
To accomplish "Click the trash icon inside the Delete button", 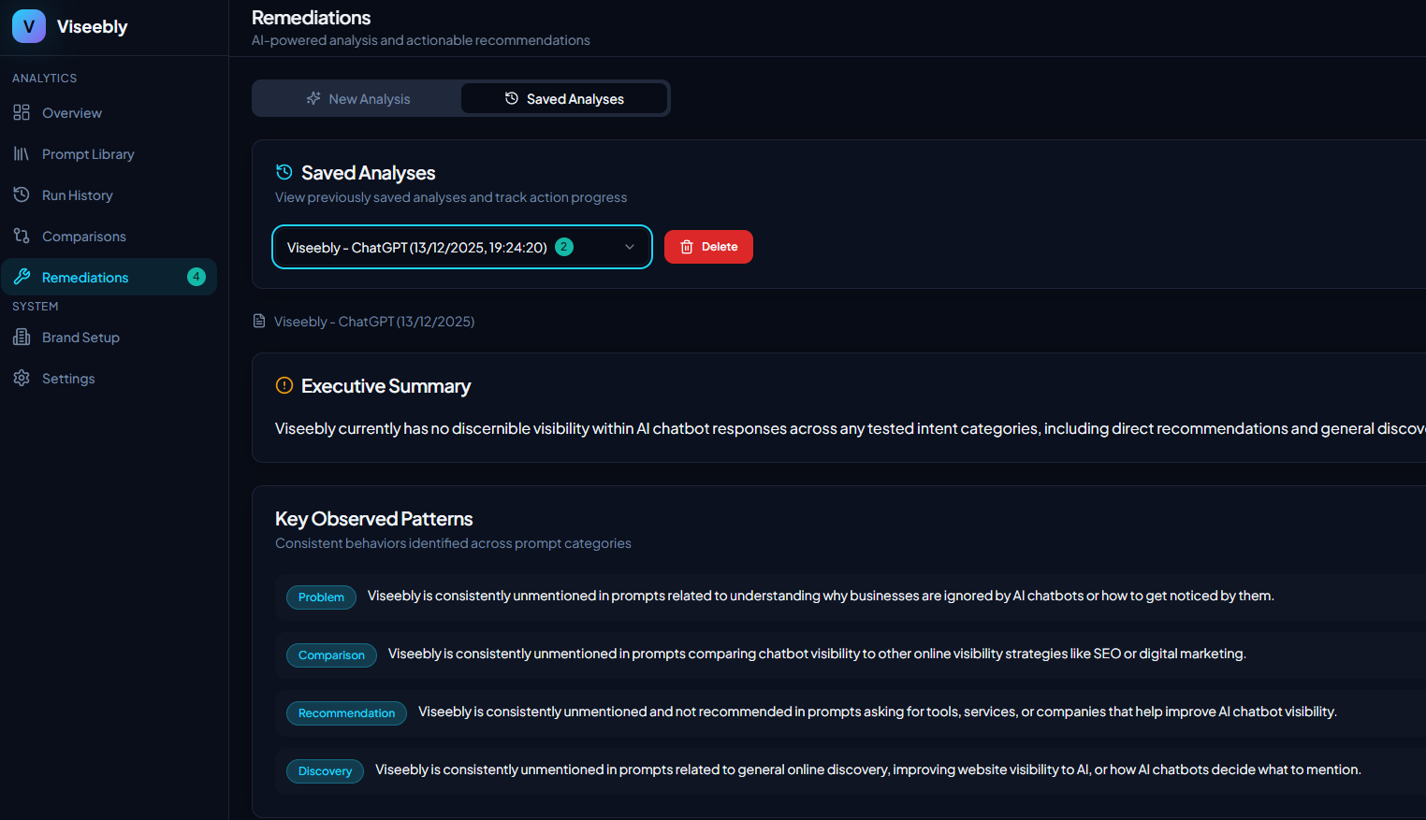I will (686, 246).
